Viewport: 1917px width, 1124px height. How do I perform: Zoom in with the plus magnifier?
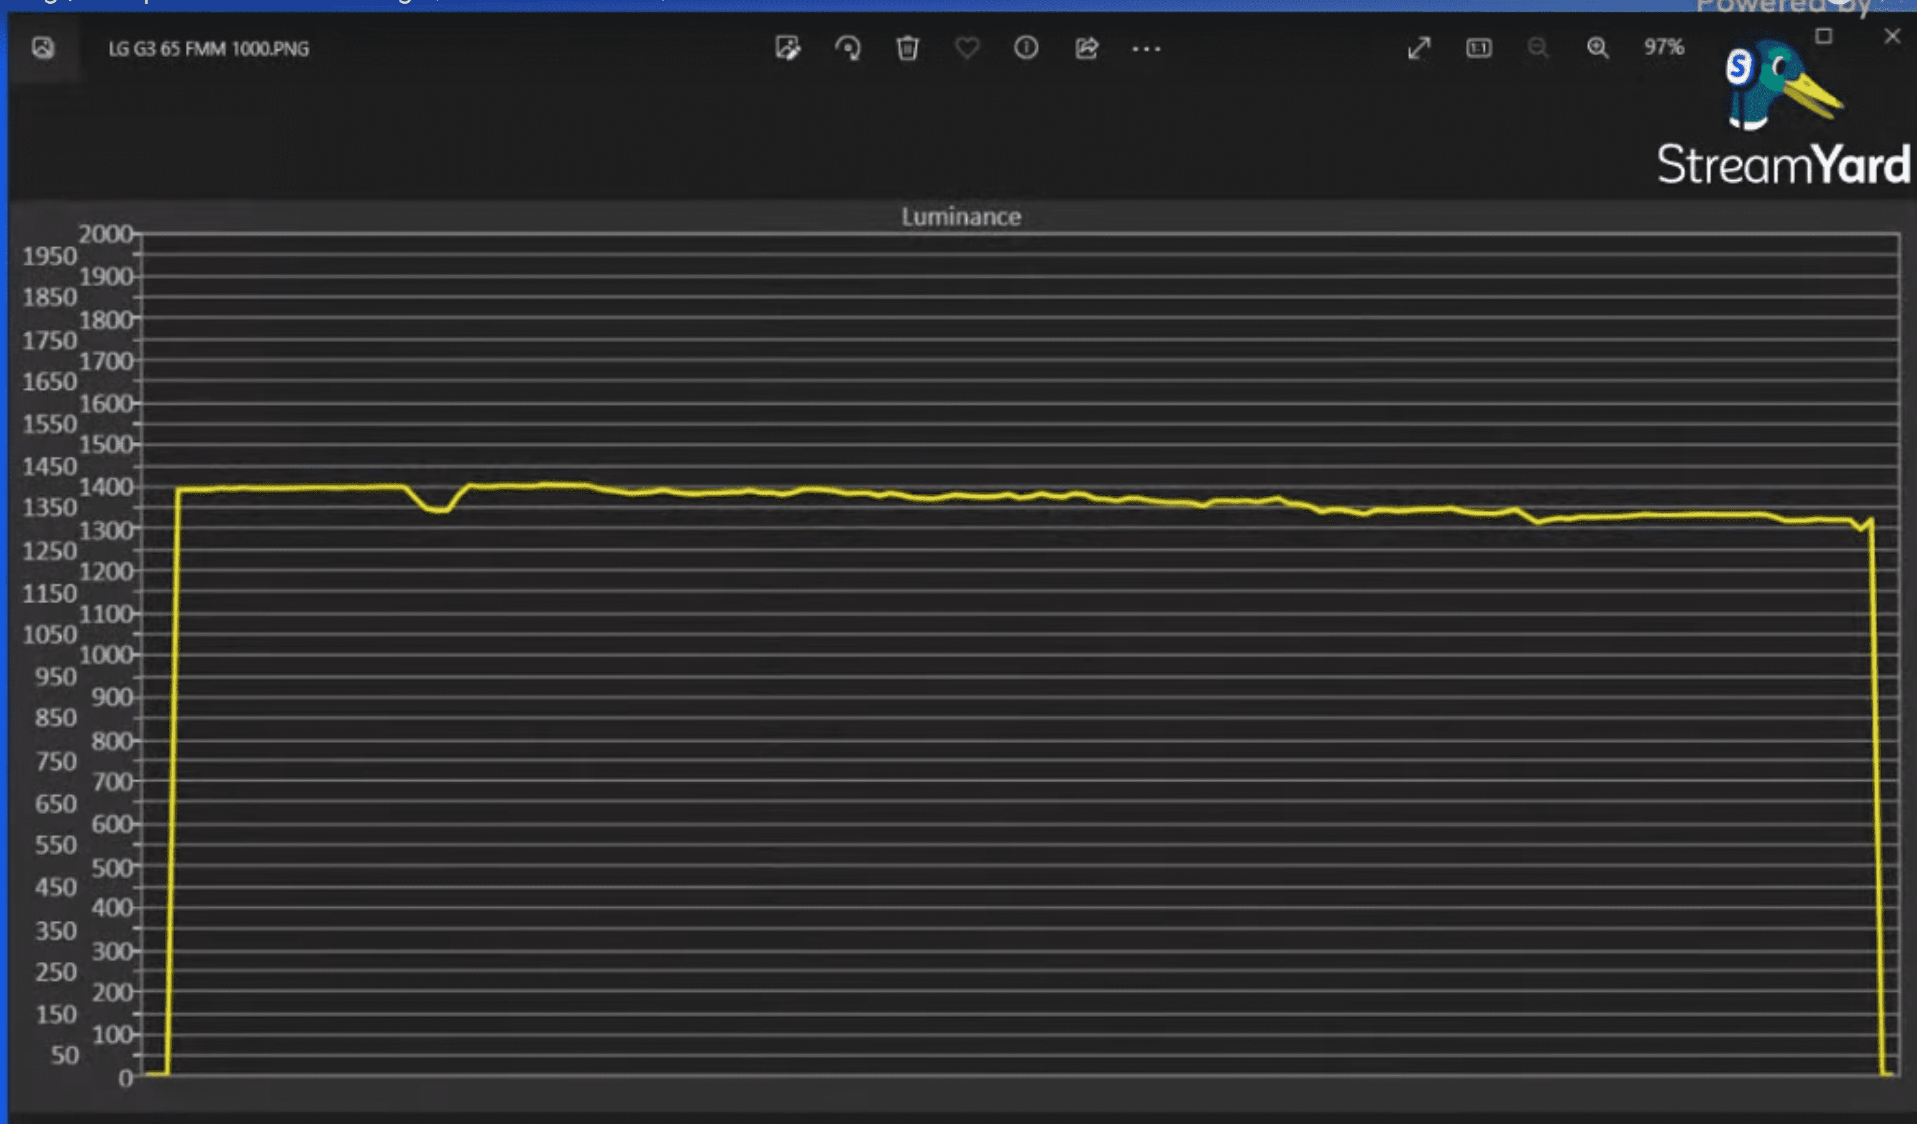tap(1598, 48)
